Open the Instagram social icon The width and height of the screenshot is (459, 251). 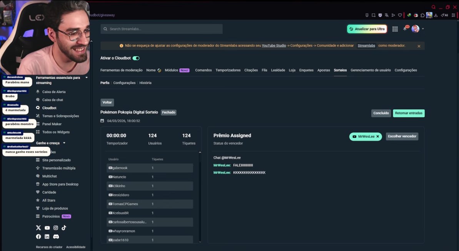[56, 228]
